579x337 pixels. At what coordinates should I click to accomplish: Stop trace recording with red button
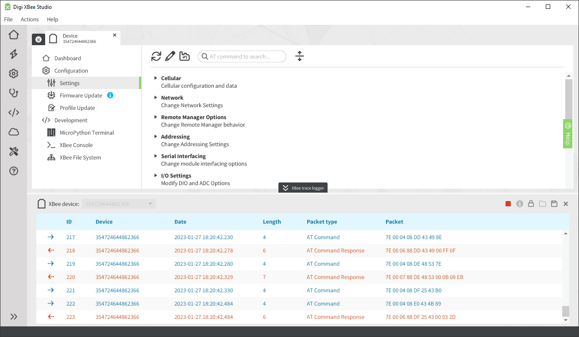pyautogui.click(x=508, y=204)
